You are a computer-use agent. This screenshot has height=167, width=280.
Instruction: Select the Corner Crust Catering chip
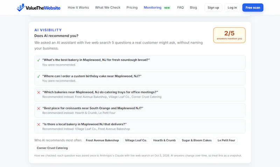[52, 148]
